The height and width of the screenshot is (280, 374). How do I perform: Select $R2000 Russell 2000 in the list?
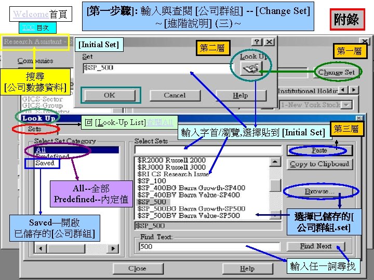point(171,160)
